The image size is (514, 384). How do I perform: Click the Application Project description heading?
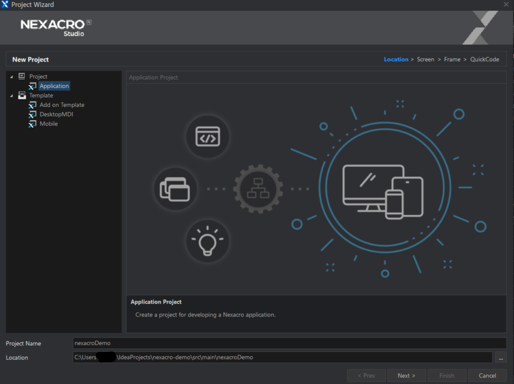(x=156, y=302)
